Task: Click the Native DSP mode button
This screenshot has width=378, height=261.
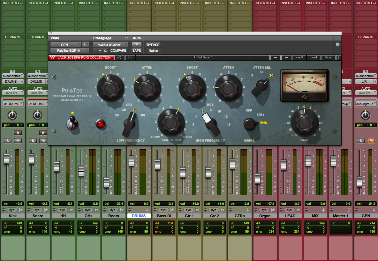Action: coord(153,50)
